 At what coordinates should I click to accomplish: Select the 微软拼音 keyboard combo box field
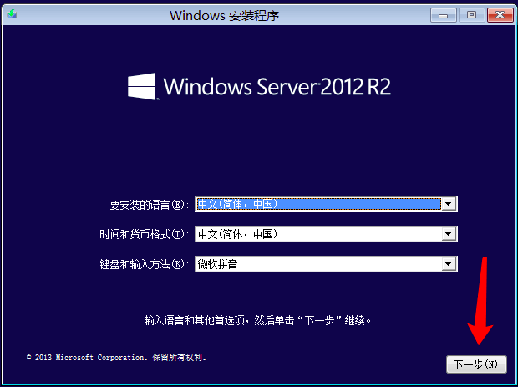coord(326,264)
